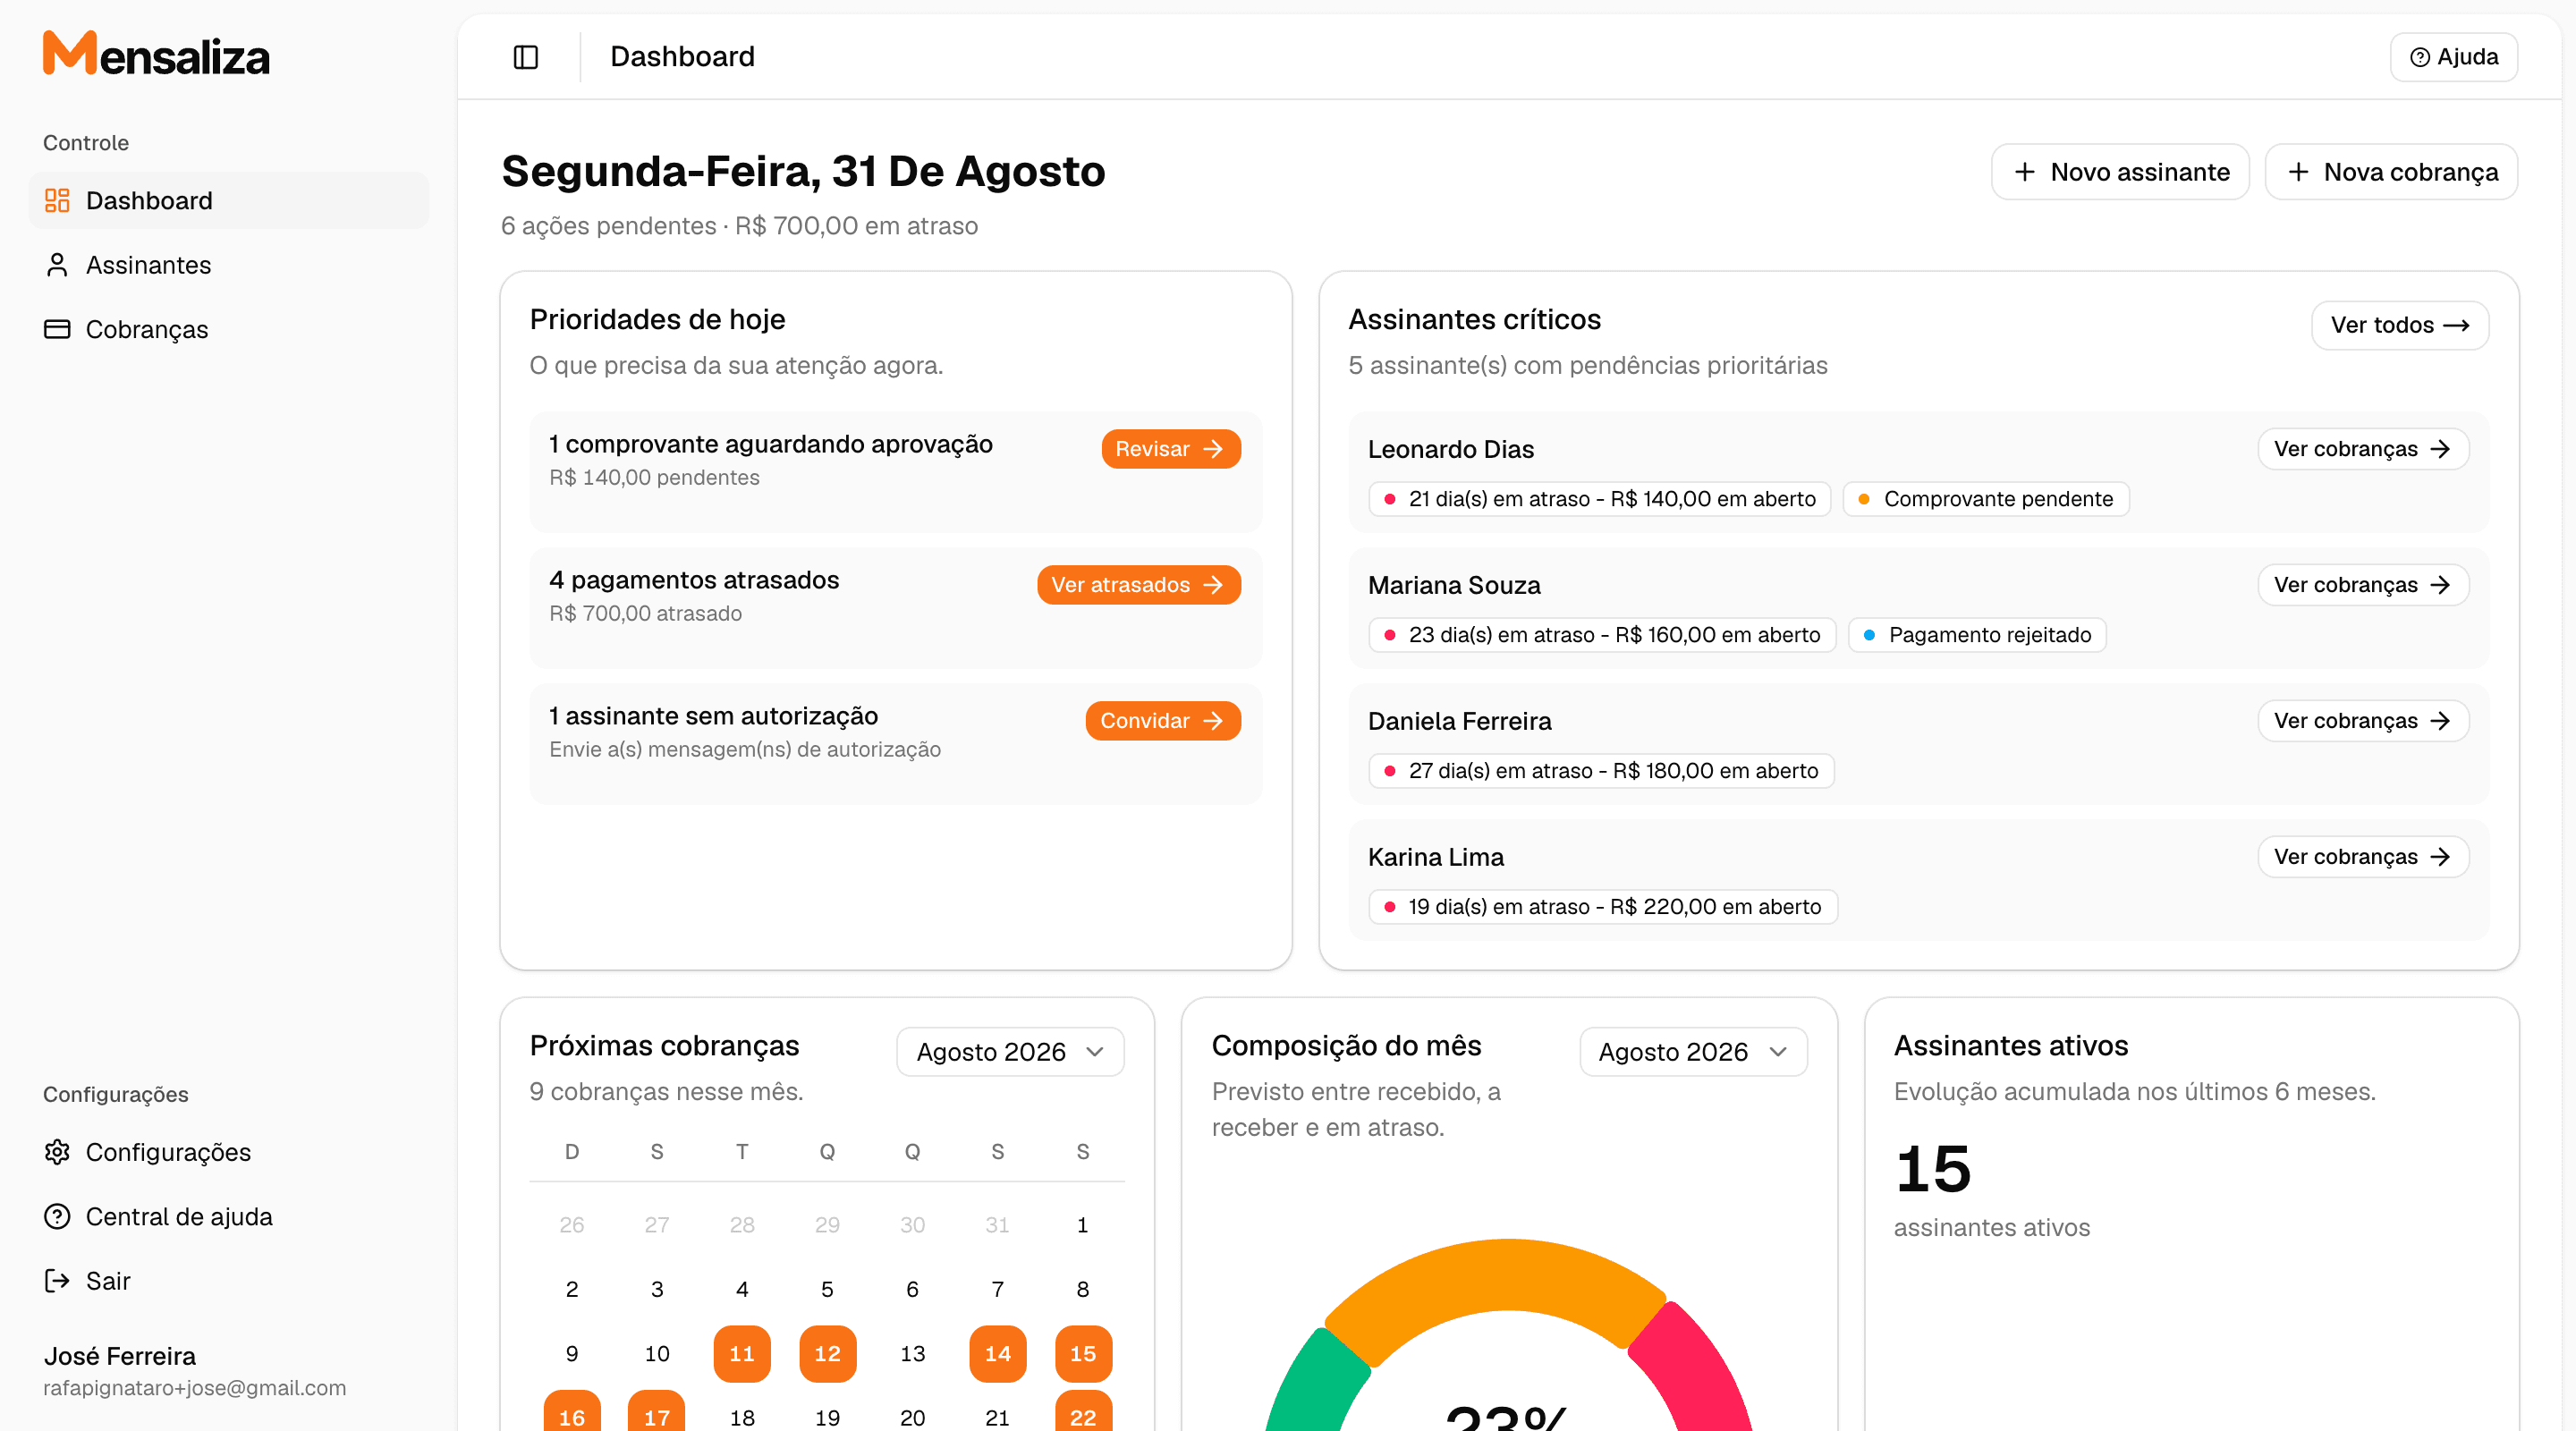The image size is (2576, 1431).
Task: View cobranças for Mariana Souza
Action: (2363, 585)
